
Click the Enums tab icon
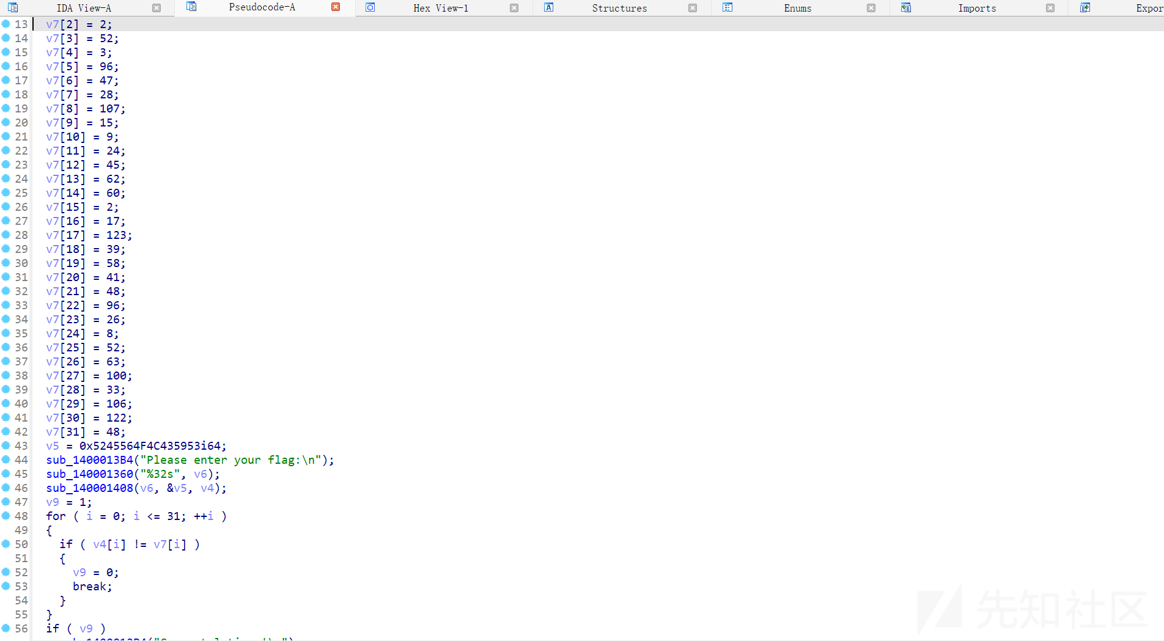[x=728, y=7]
